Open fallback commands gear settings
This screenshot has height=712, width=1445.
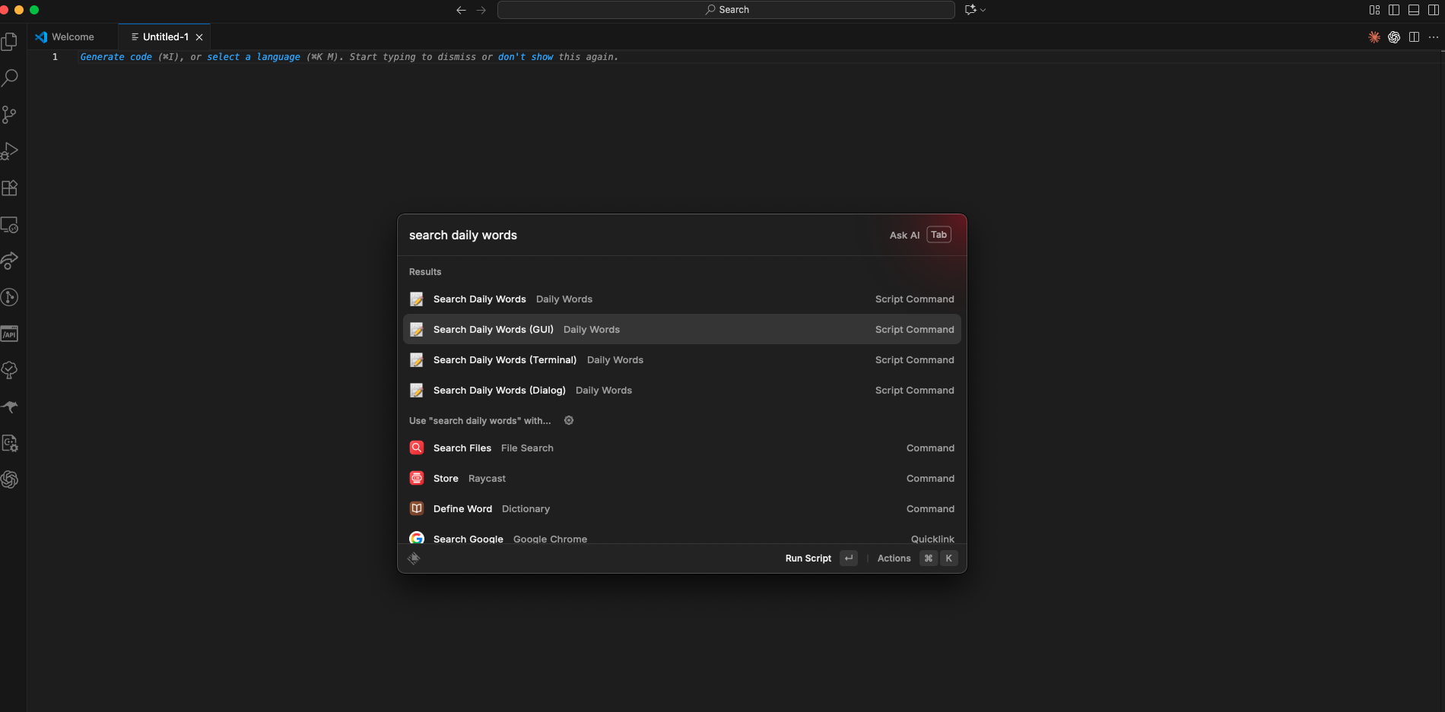coord(569,420)
